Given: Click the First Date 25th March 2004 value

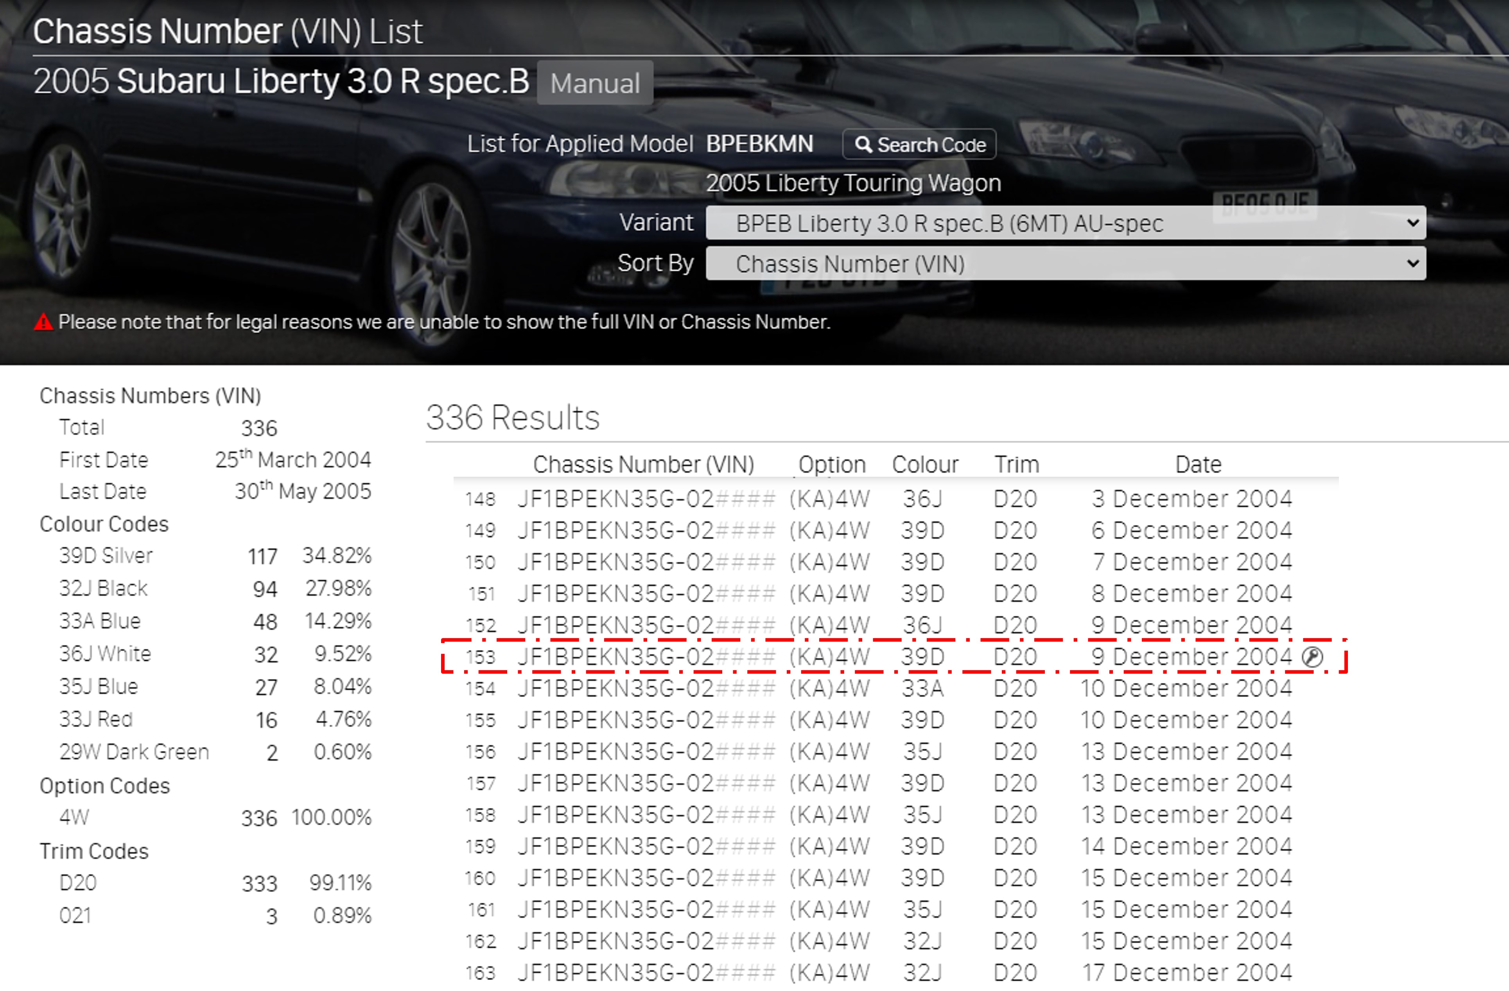Looking at the screenshot, I should point(293,459).
